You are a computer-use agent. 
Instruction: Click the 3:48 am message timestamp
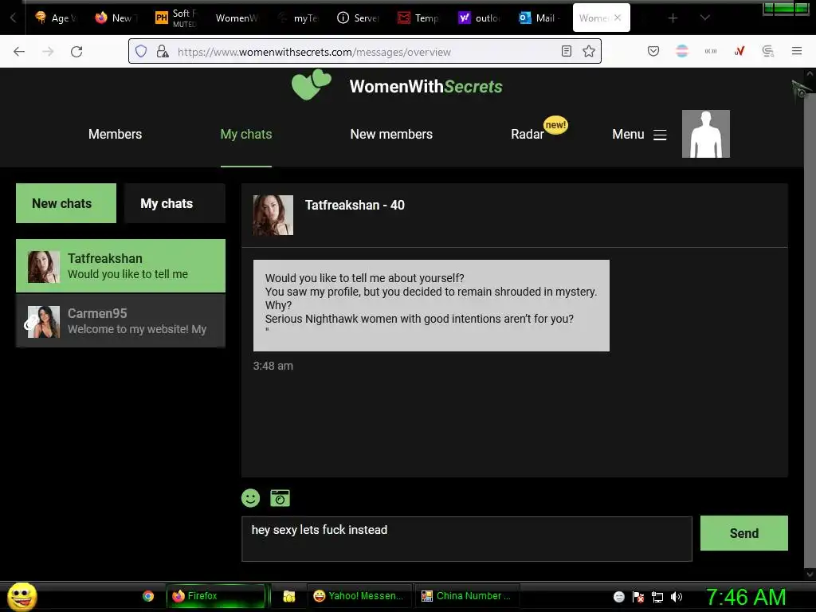point(273,366)
